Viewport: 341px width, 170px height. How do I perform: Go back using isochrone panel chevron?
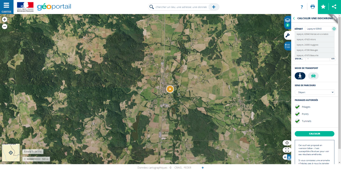point(294,19)
